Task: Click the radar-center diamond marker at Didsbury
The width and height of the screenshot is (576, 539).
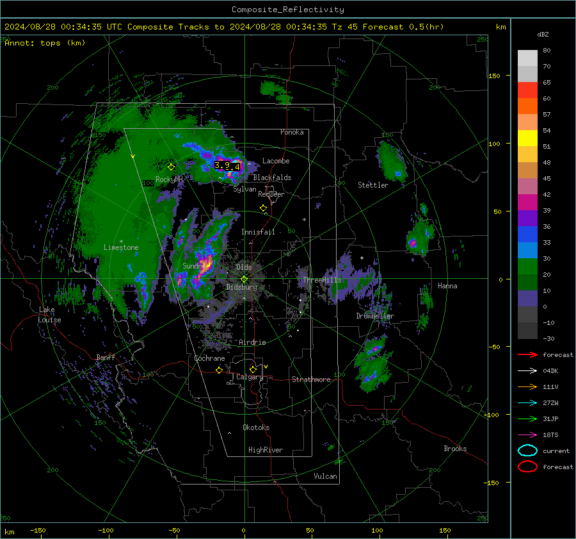Action: coord(244,279)
